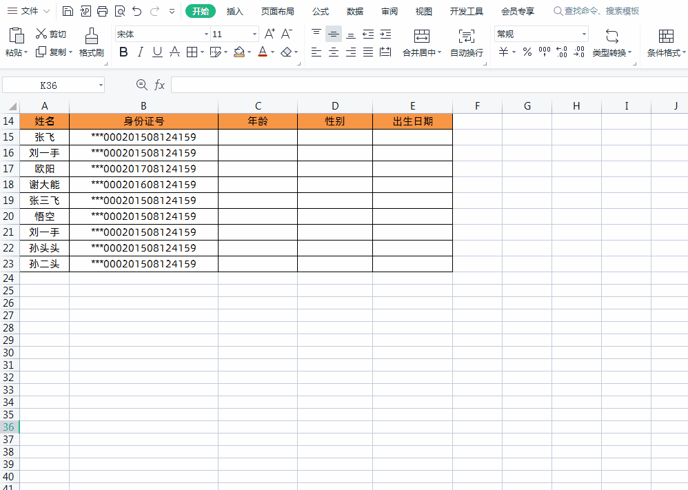688x490 pixels.
Task: Click the Save icon in the quick-access bar
Action: point(68,11)
